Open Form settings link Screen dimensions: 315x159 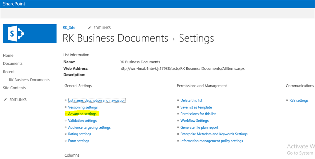[78, 141]
